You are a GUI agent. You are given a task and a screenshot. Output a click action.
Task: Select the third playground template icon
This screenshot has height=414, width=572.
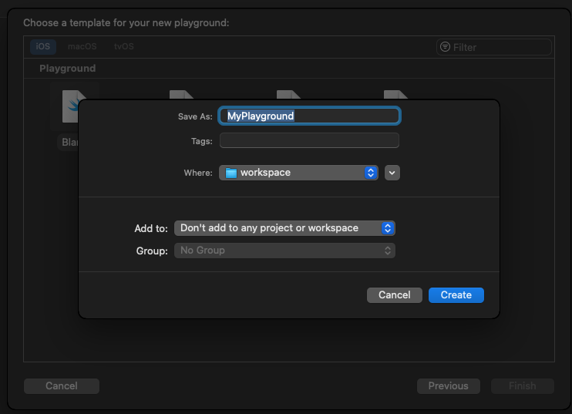pyautogui.click(x=288, y=94)
